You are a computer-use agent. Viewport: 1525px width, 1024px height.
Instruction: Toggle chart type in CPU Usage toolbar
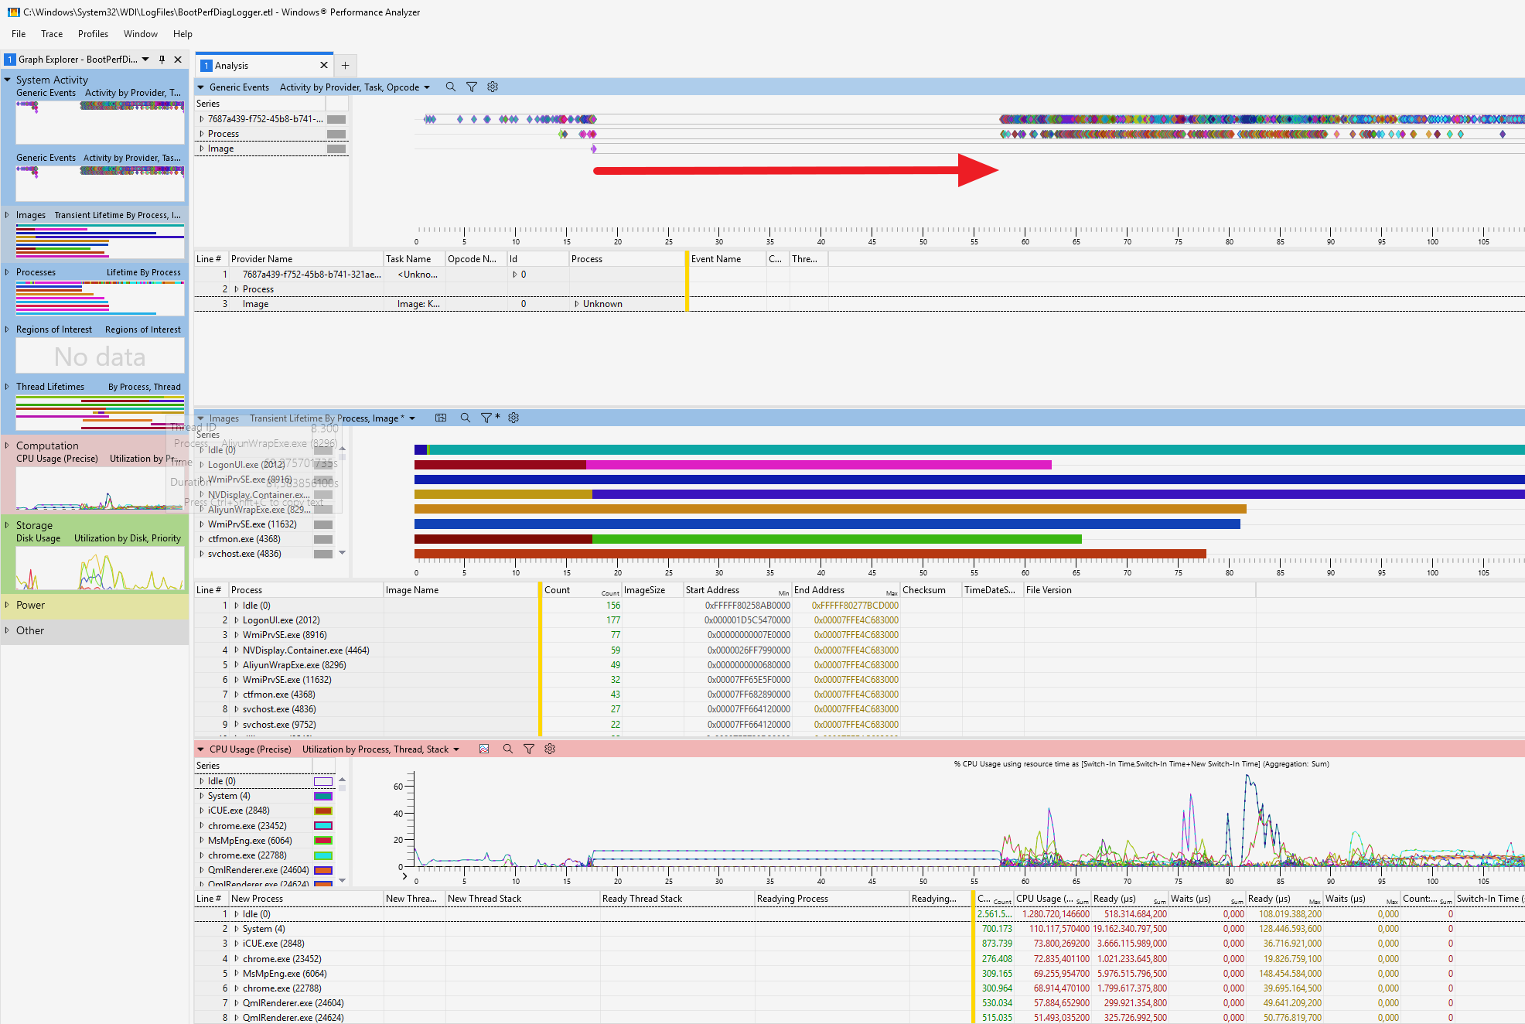click(x=484, y=749)
